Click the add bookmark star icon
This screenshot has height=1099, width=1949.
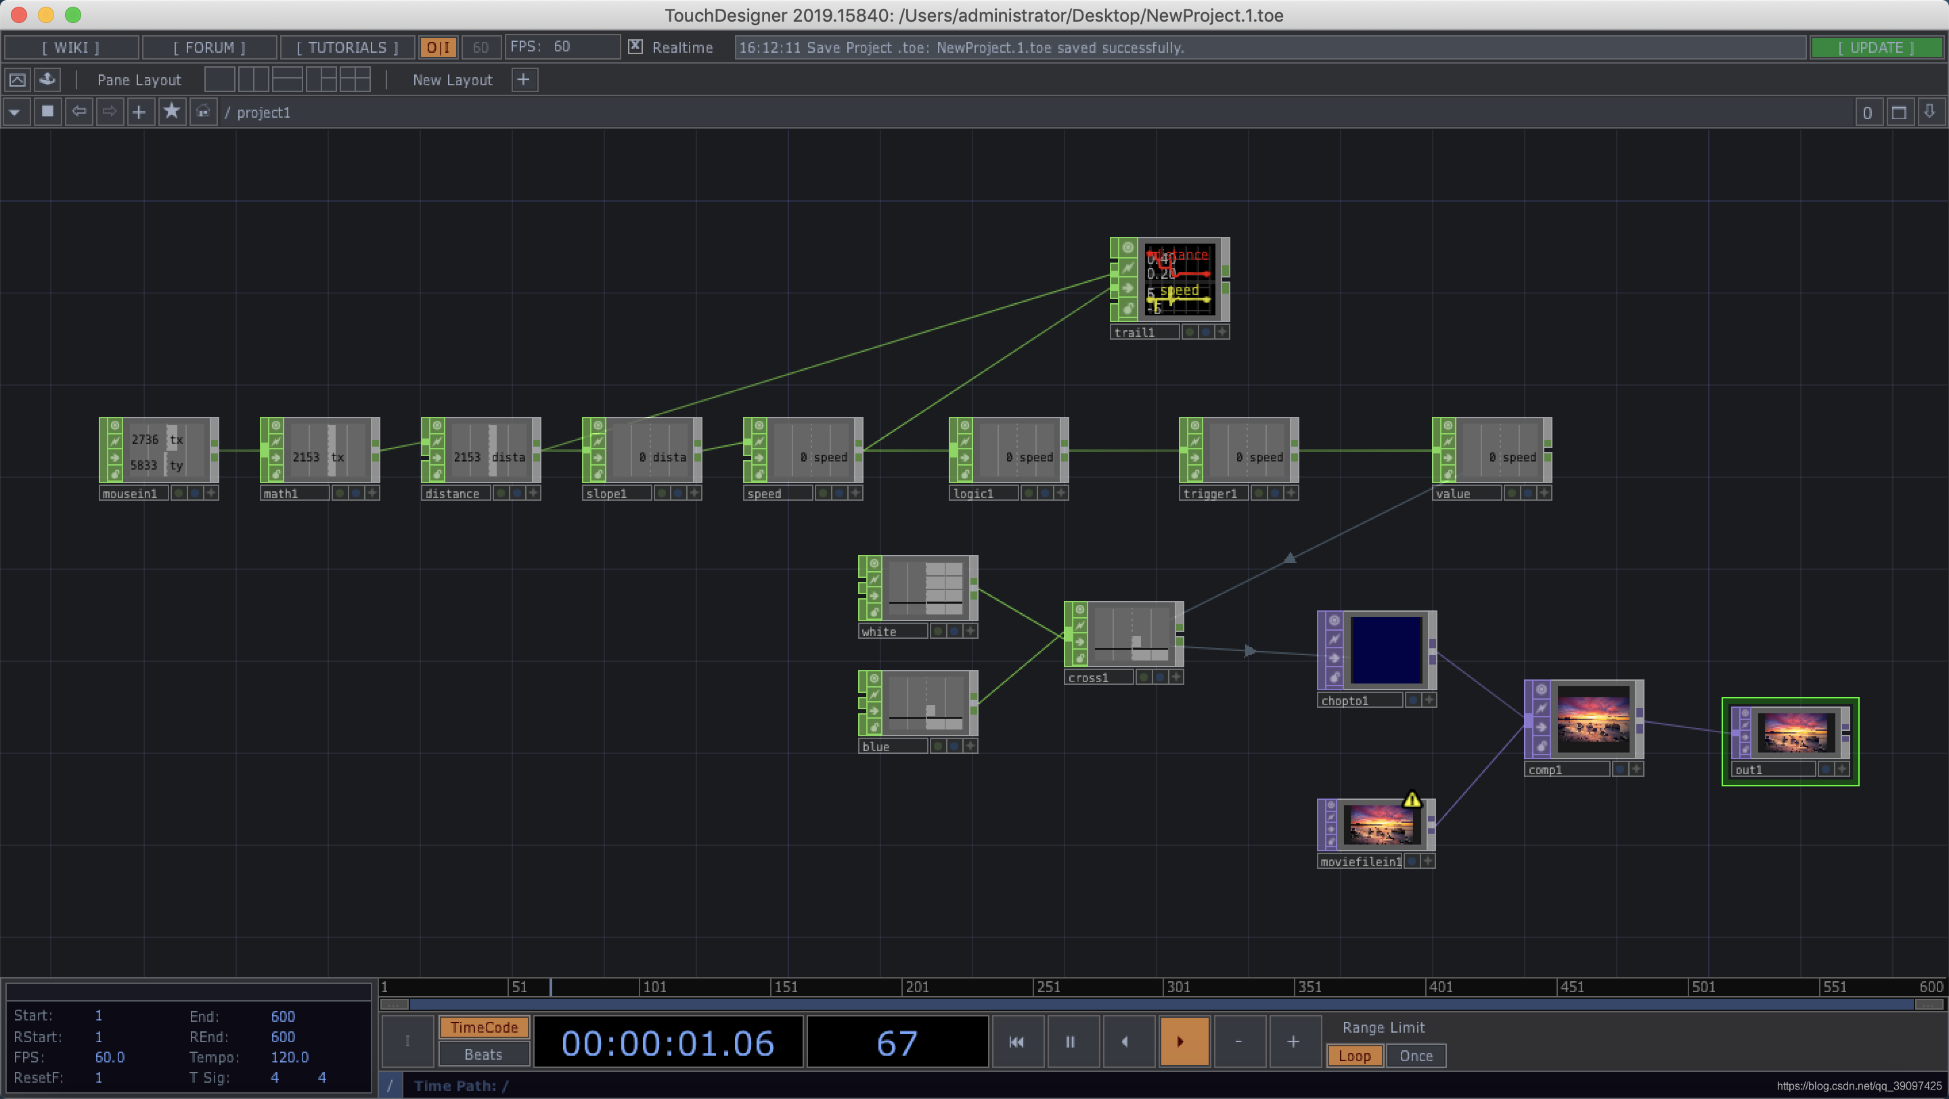click(172, 112)
